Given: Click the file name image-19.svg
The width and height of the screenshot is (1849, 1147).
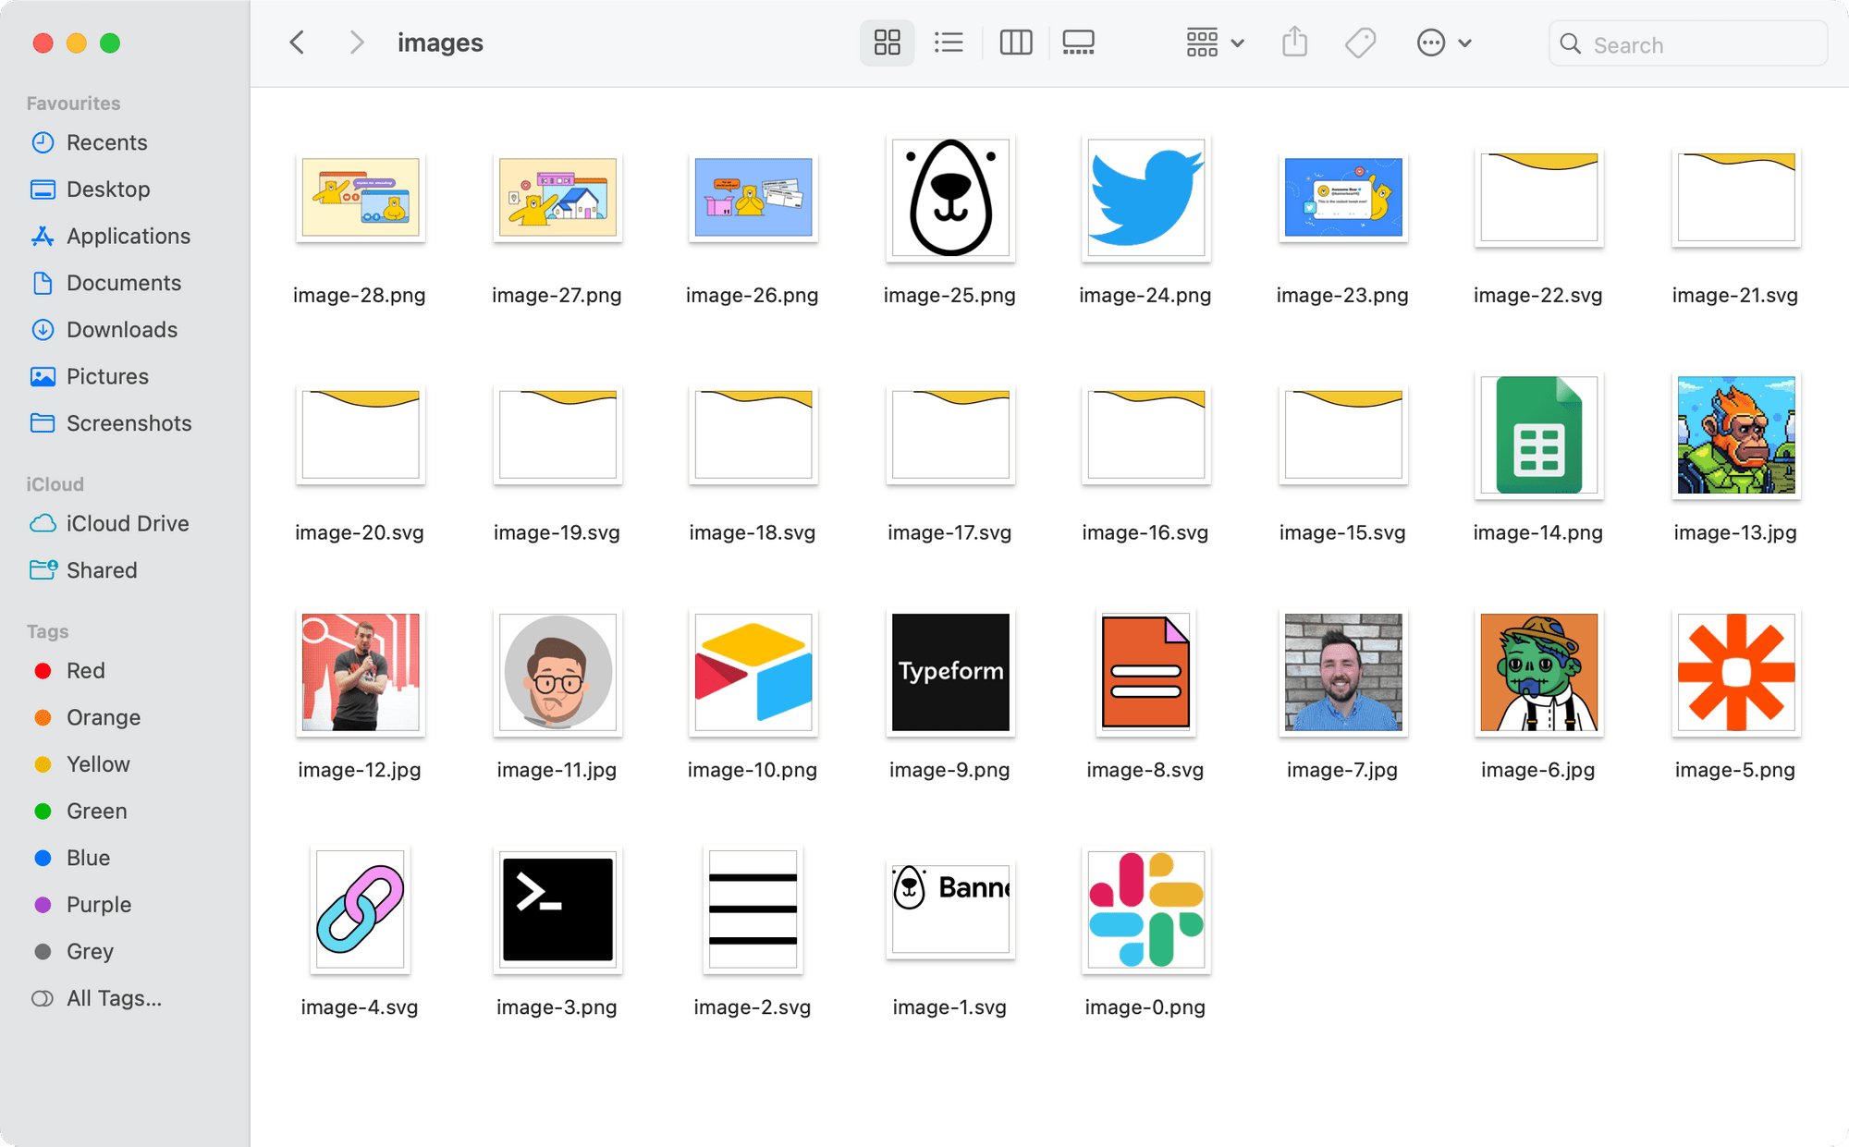Looking at the screenshot, I should coord(557,533).
